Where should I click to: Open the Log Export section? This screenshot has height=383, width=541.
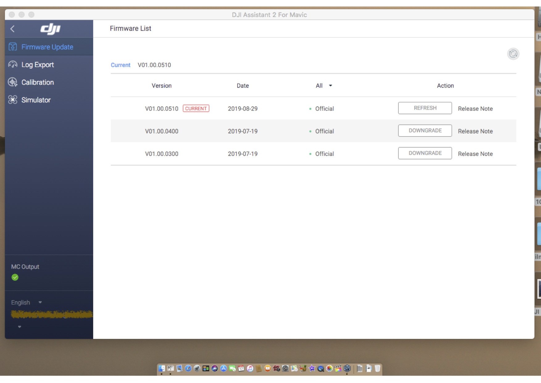pyautogui.click(x=37, y=65)
